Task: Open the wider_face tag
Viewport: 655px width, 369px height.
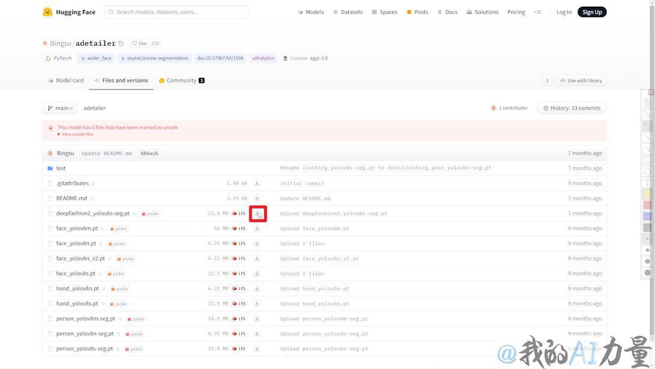Action: point(96,58)
